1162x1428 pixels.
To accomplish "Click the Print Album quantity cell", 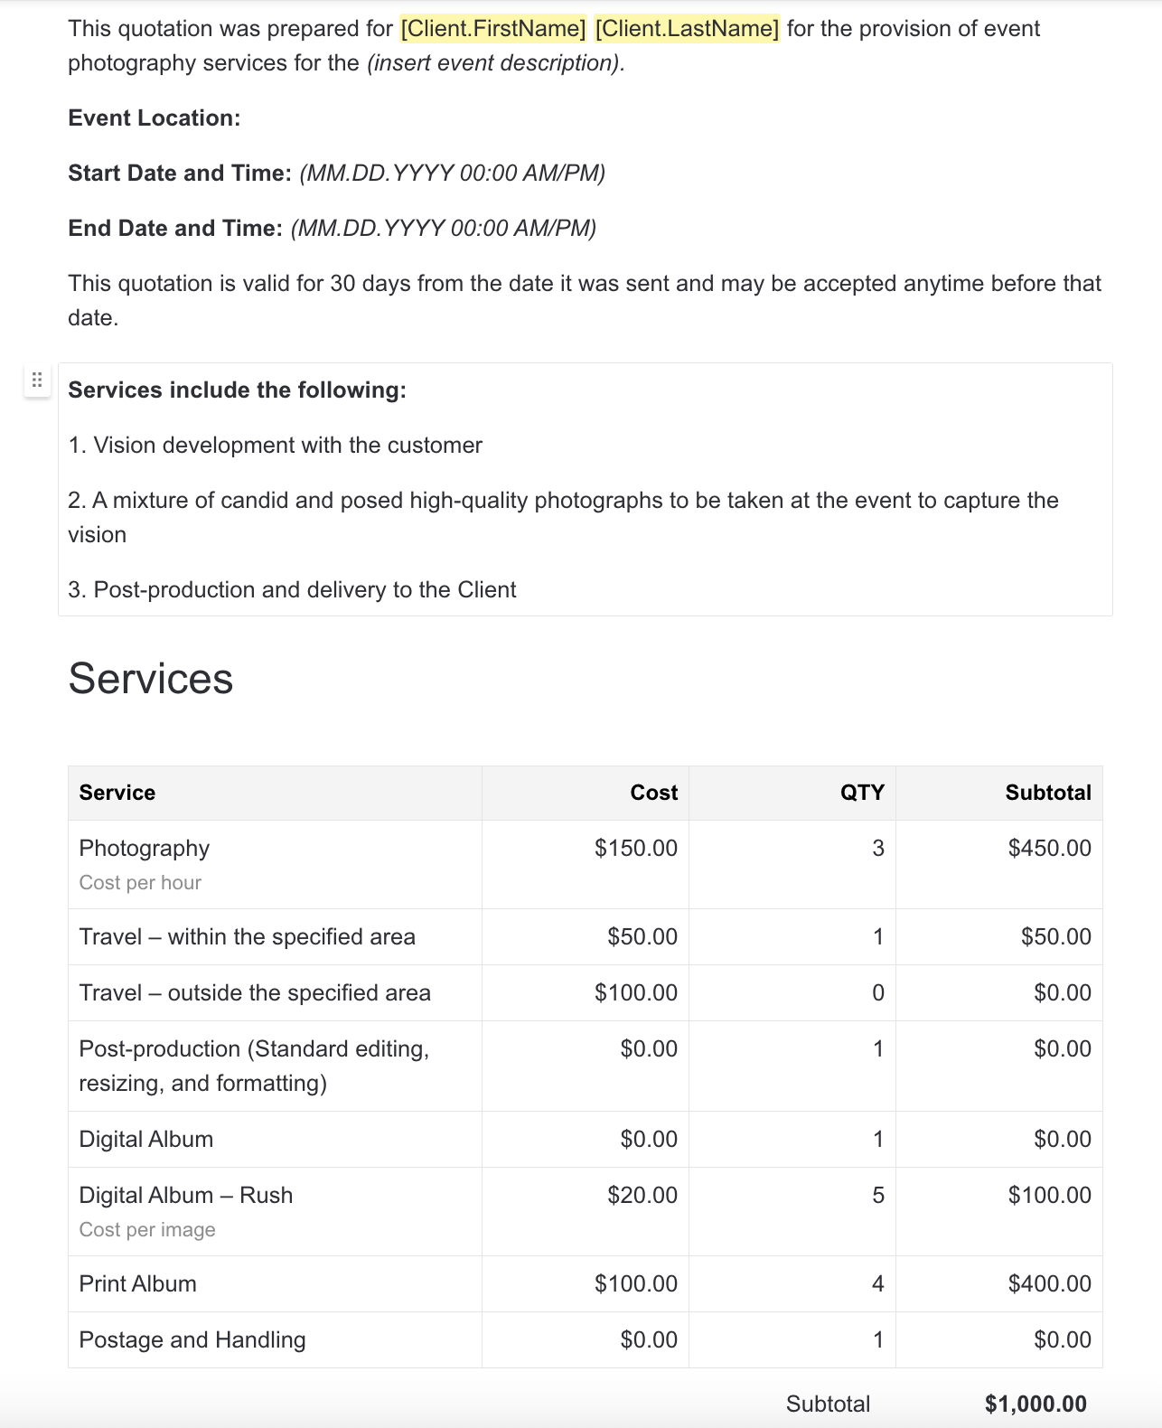I will tap(877, 1284).
